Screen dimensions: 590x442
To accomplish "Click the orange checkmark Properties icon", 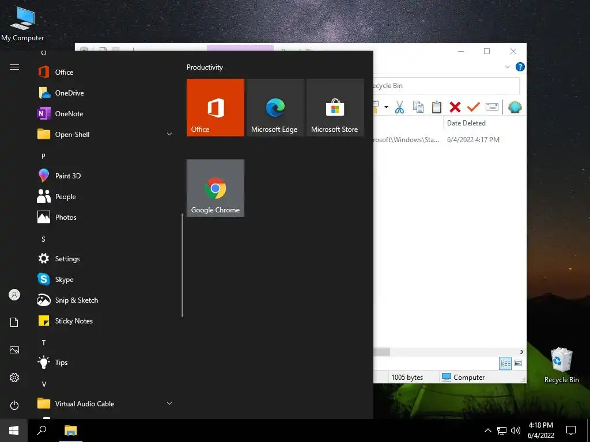I will (x=474, y=107).
